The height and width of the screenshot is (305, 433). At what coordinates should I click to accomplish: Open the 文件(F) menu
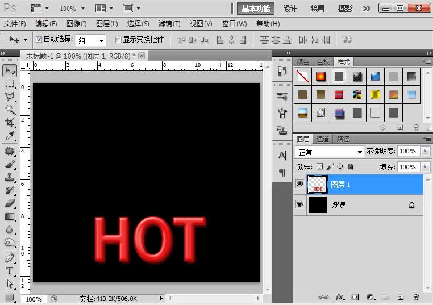tap(15, 24)
